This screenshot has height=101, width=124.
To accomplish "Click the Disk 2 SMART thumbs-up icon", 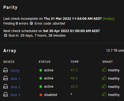I will pos(104,86).
